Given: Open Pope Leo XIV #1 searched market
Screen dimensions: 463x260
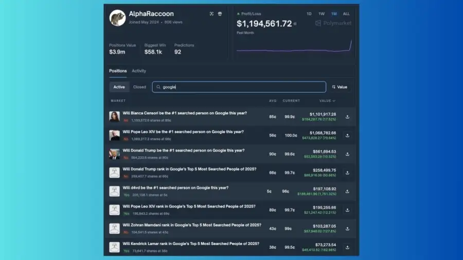Looking at the screenshot, I should pos(183,132).
